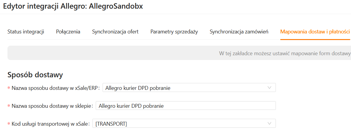Open the Kod usługi transportowej dropdown
The height and width of the screenshot is (137, 351).
pos(179,124)
